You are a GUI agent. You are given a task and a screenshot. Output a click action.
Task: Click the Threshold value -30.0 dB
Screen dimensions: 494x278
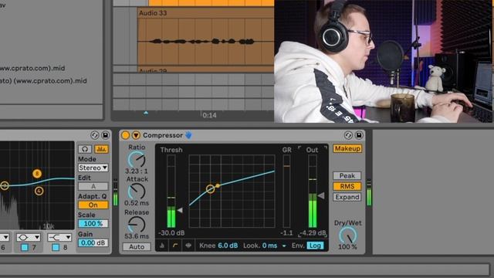pos(171,233)
